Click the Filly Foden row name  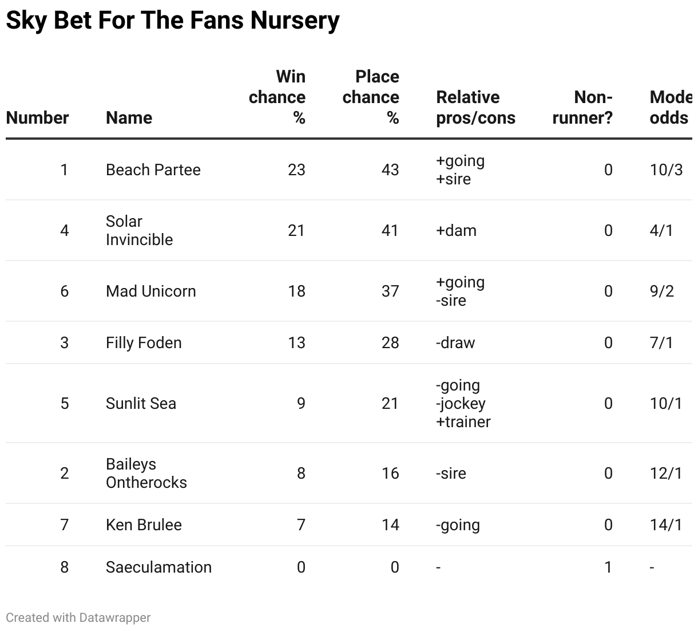coord(144,343)
